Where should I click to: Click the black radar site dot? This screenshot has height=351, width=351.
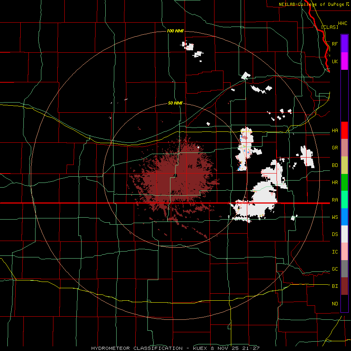175,175
